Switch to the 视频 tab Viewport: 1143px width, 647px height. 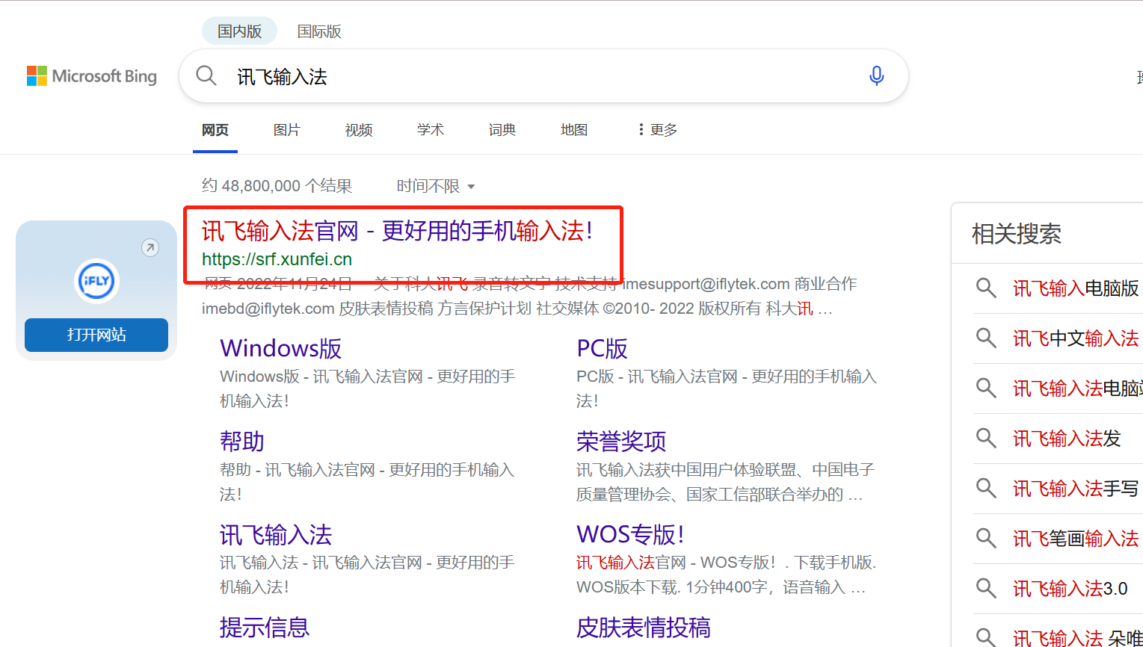tap(359, 130)
